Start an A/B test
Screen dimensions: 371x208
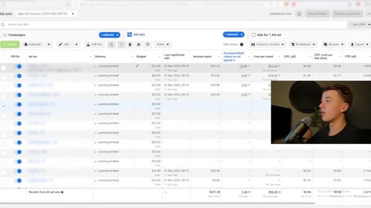pyautogui.click(x=94, y=44)
